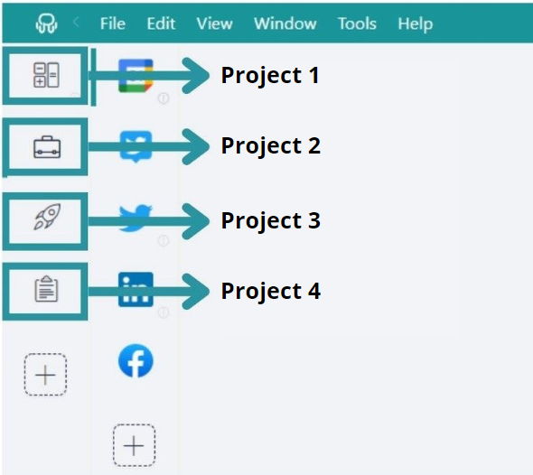Open the View menu
533x475 pixels.
tap(214, 23)
